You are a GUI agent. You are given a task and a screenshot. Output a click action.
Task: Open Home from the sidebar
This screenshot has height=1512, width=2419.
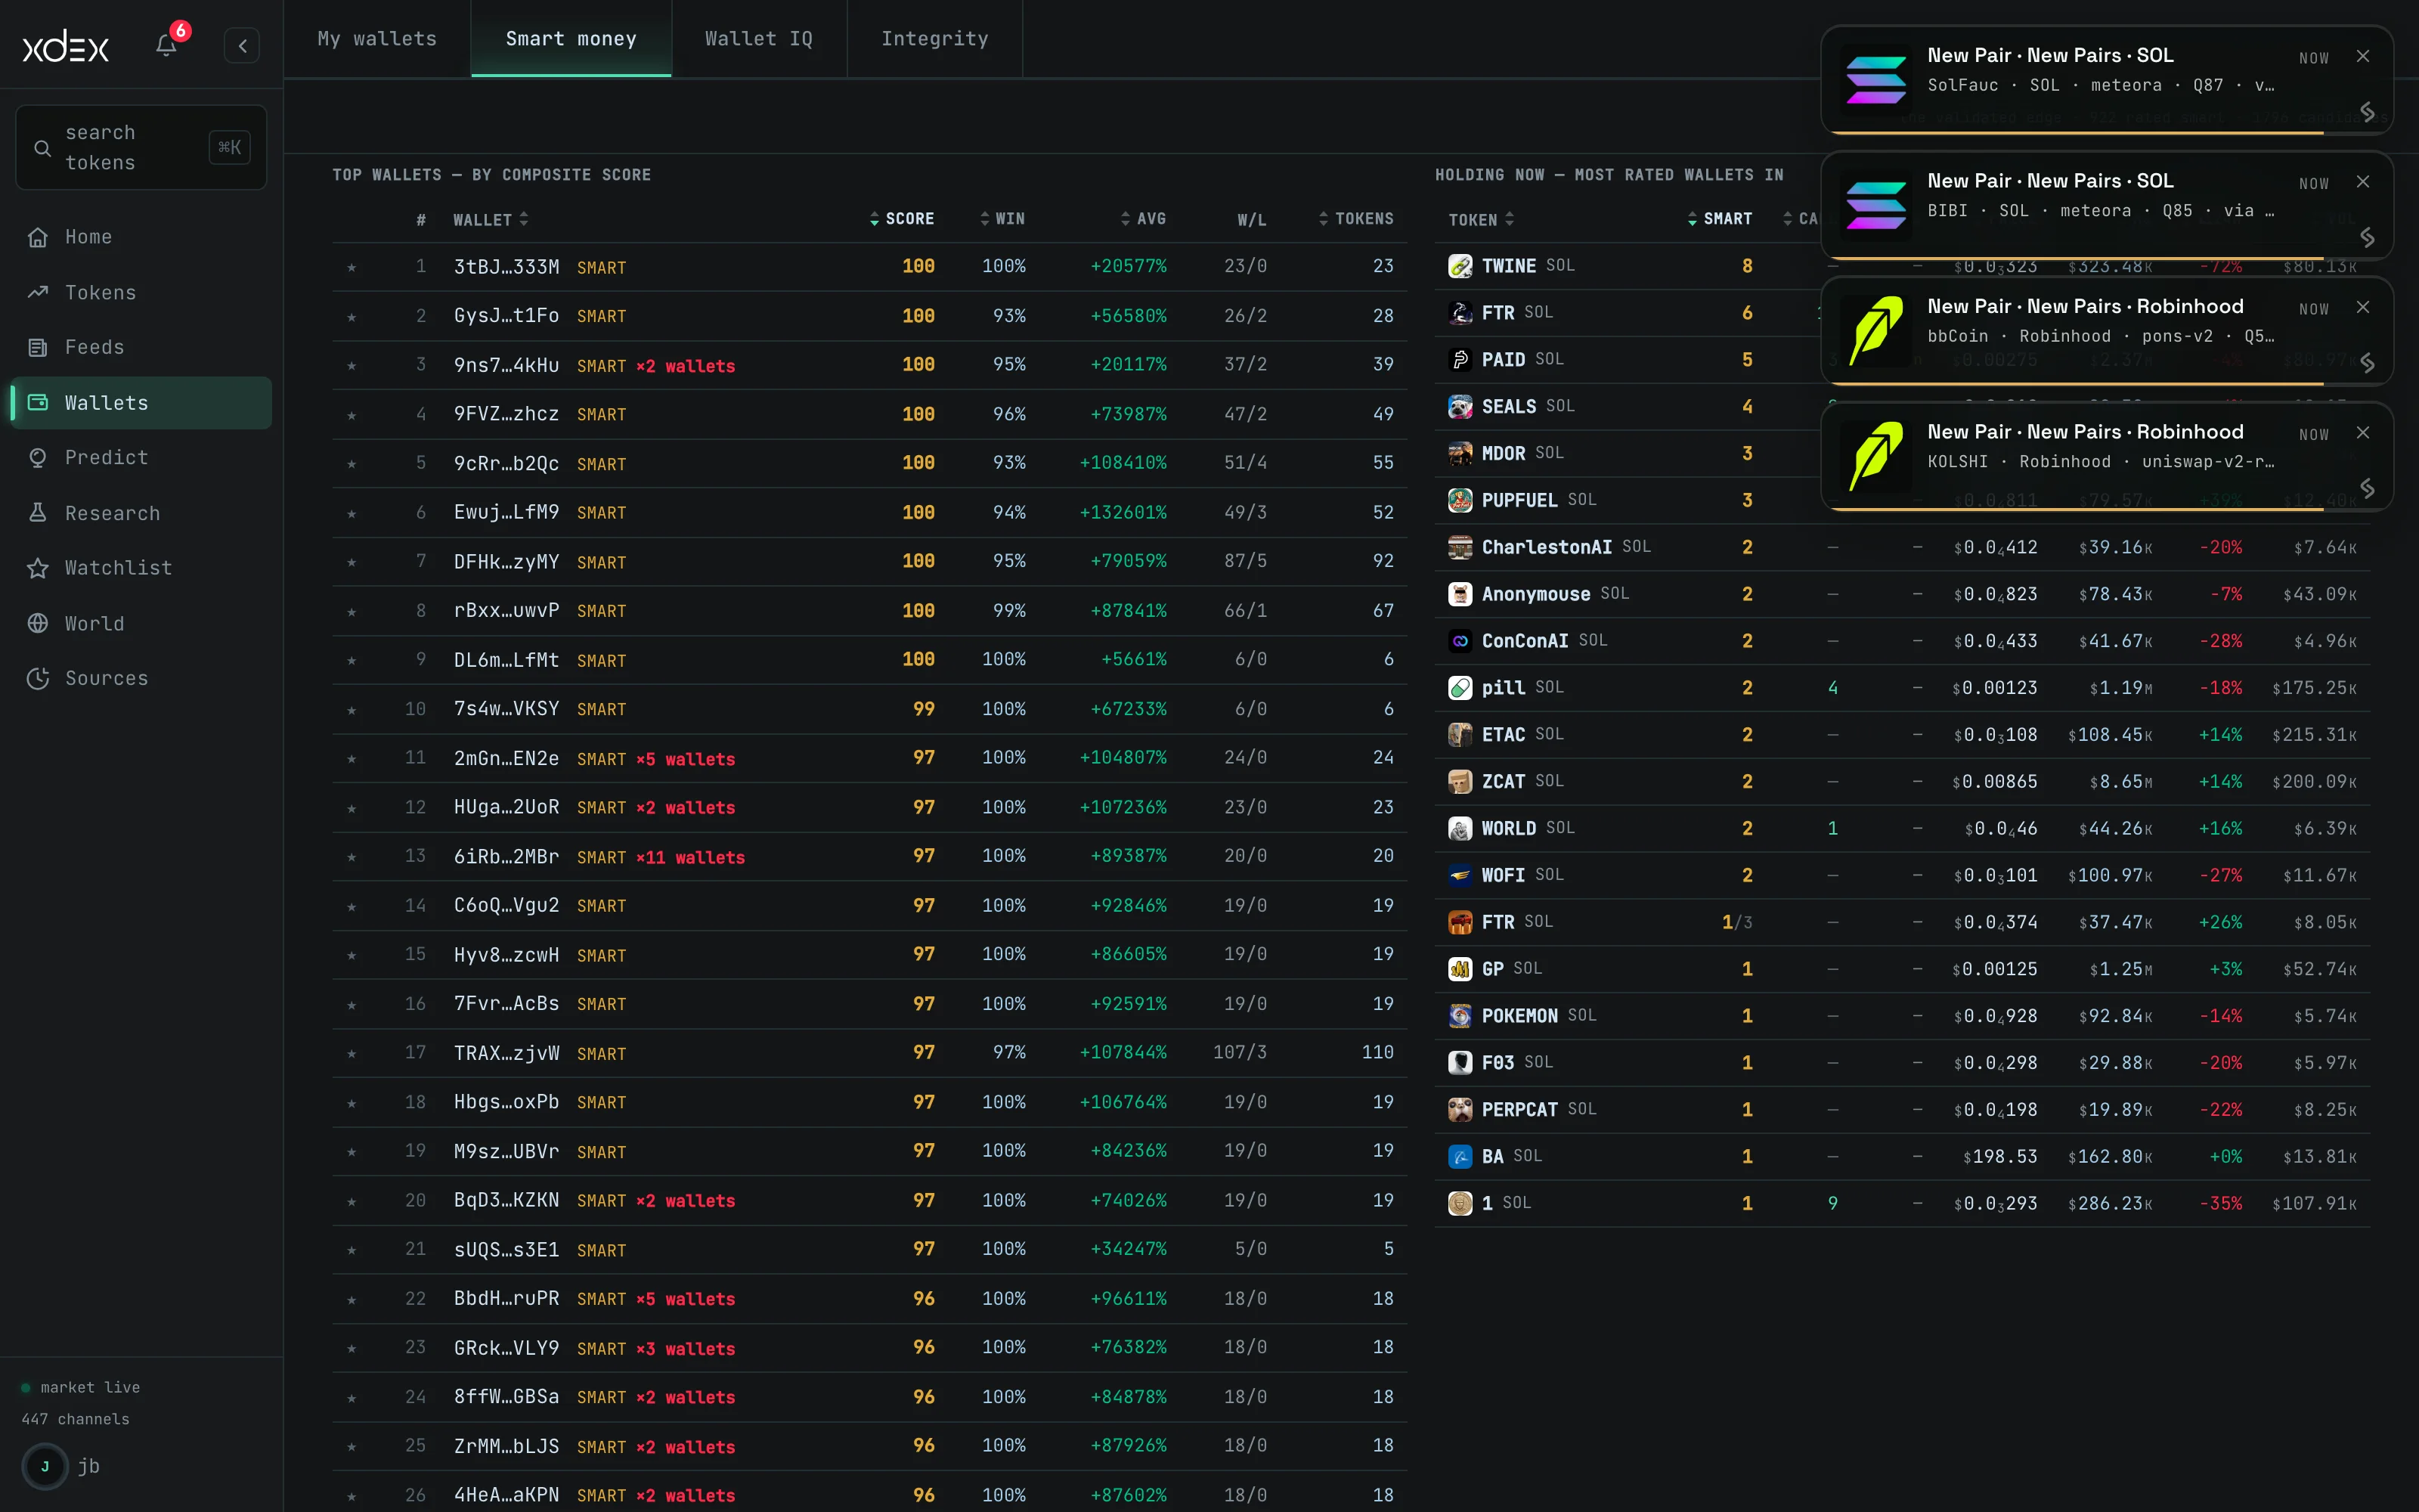click(141, 237)
